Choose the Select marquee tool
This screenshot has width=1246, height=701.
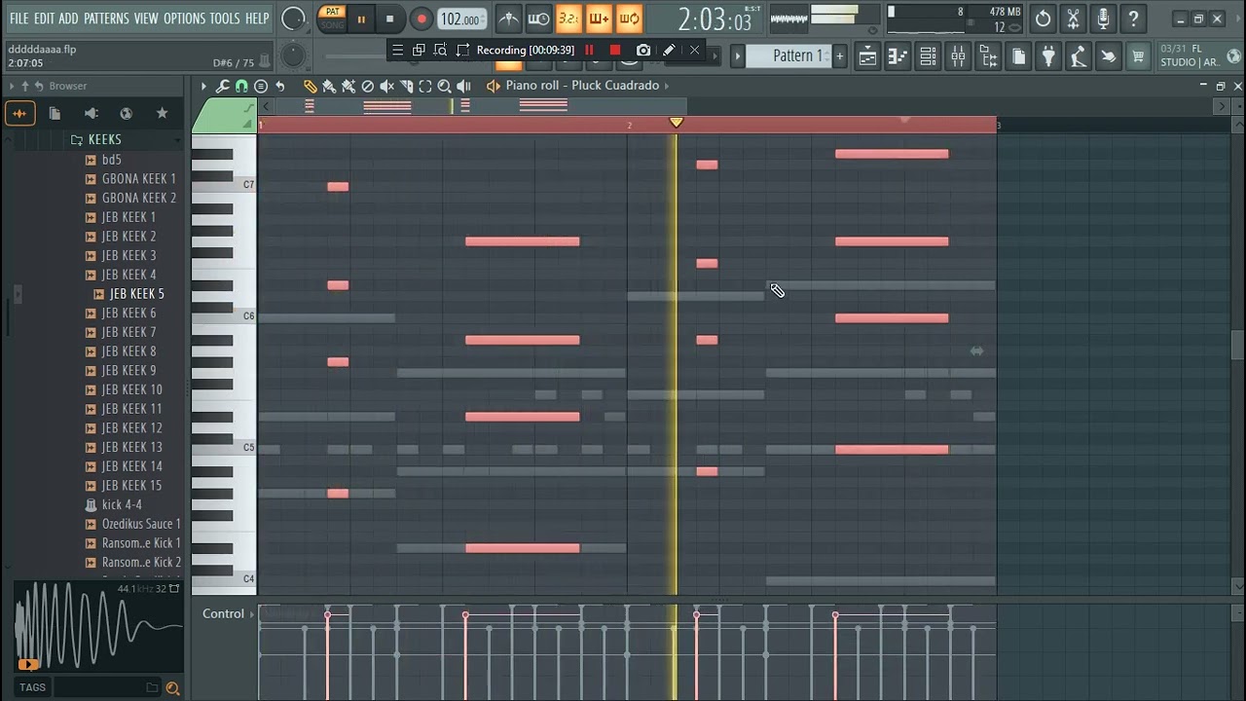tap(425, 87)
